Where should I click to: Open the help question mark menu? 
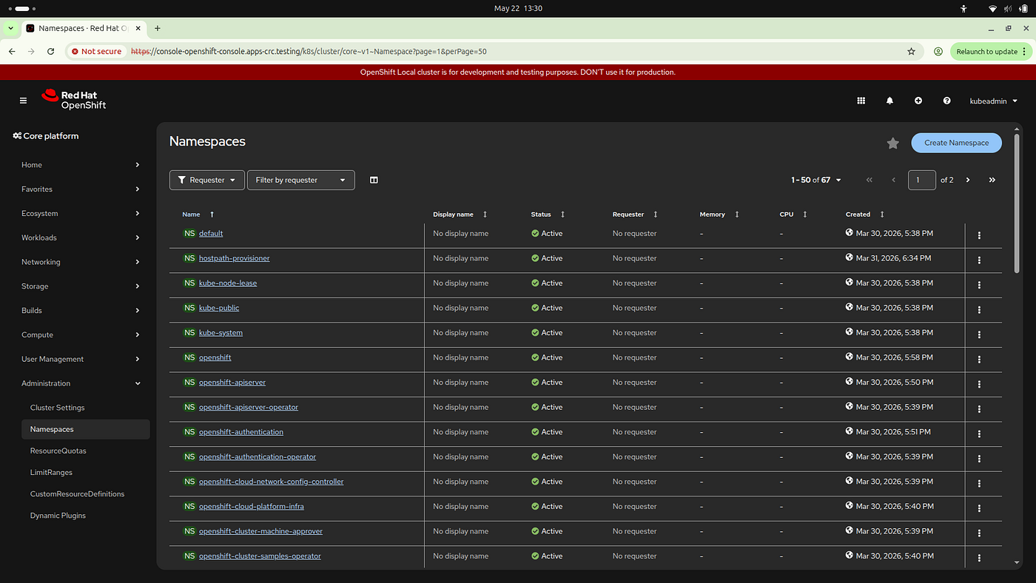coord(946,101)
